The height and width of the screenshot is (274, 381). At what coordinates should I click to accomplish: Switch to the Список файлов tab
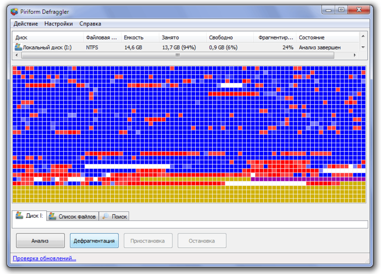click(73, 216)
